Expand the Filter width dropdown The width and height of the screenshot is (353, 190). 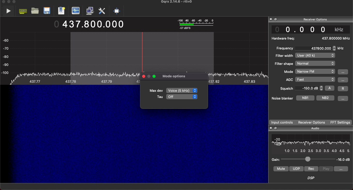point(315,56)
